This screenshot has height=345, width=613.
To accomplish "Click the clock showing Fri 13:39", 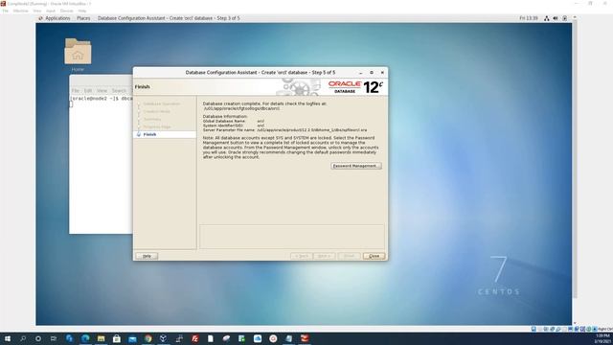I will coord(529,18).
